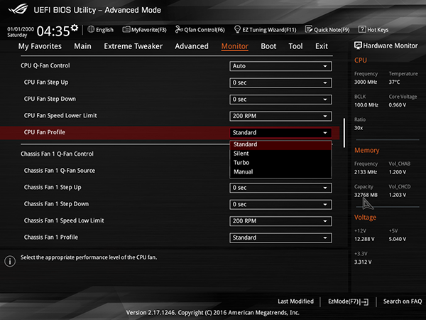Click Search on FAQ link

(403, 302)
